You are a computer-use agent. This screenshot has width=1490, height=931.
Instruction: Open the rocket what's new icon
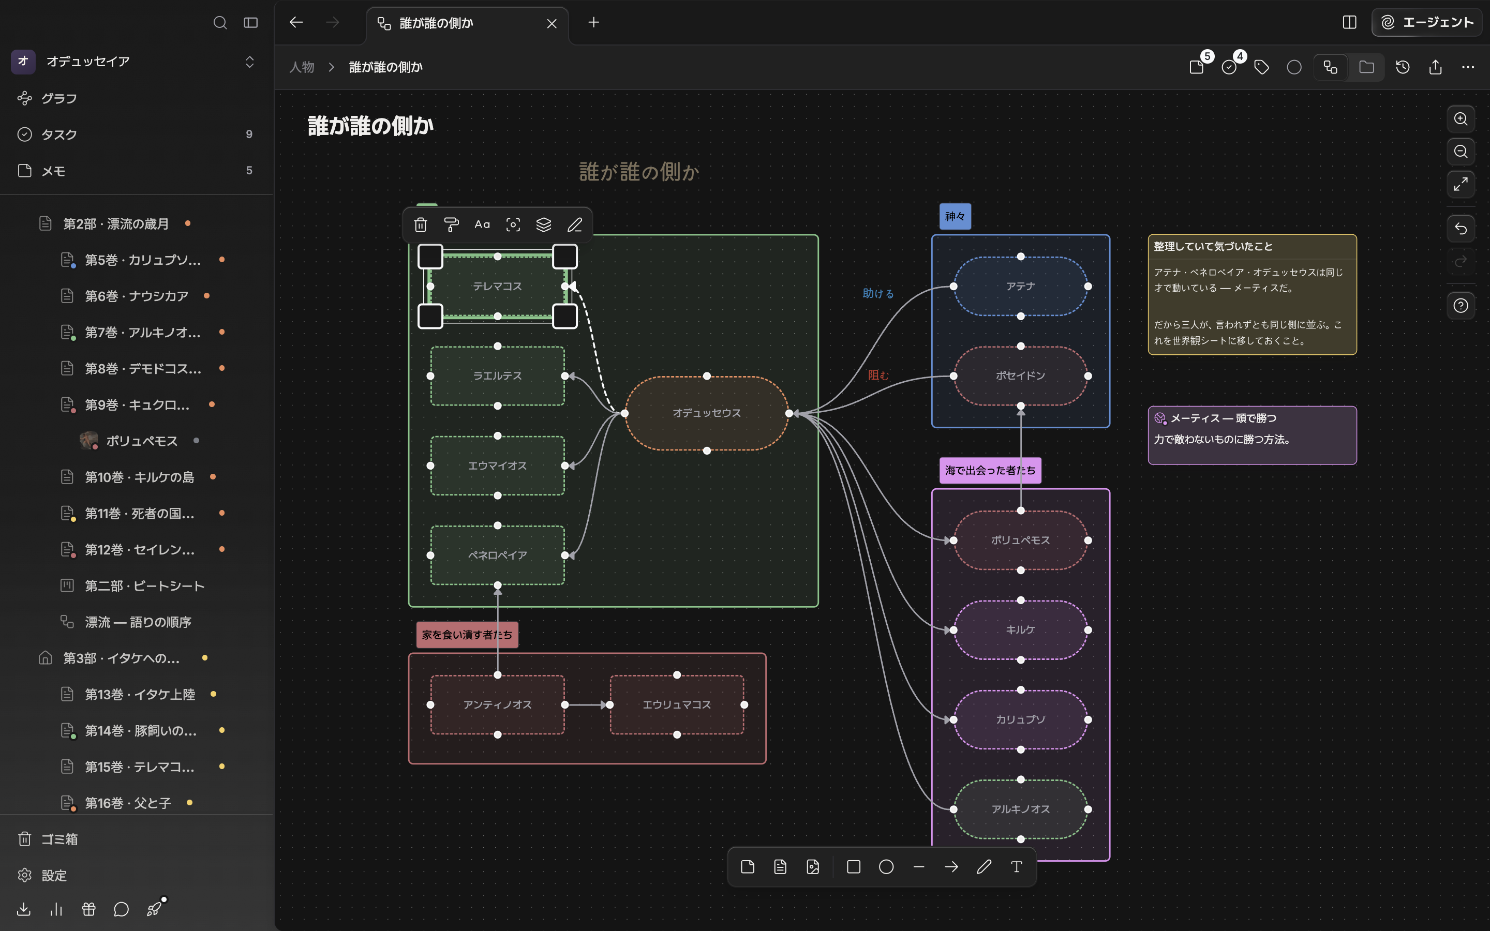154,909
